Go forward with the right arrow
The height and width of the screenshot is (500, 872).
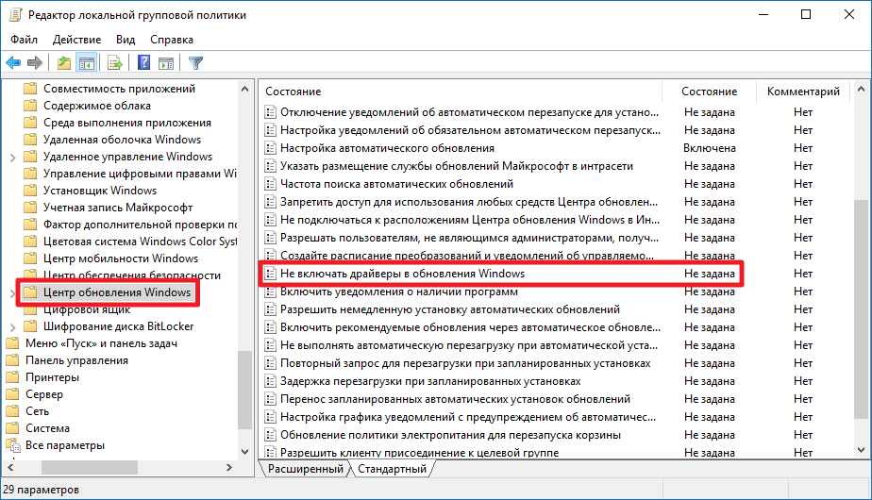35,63
